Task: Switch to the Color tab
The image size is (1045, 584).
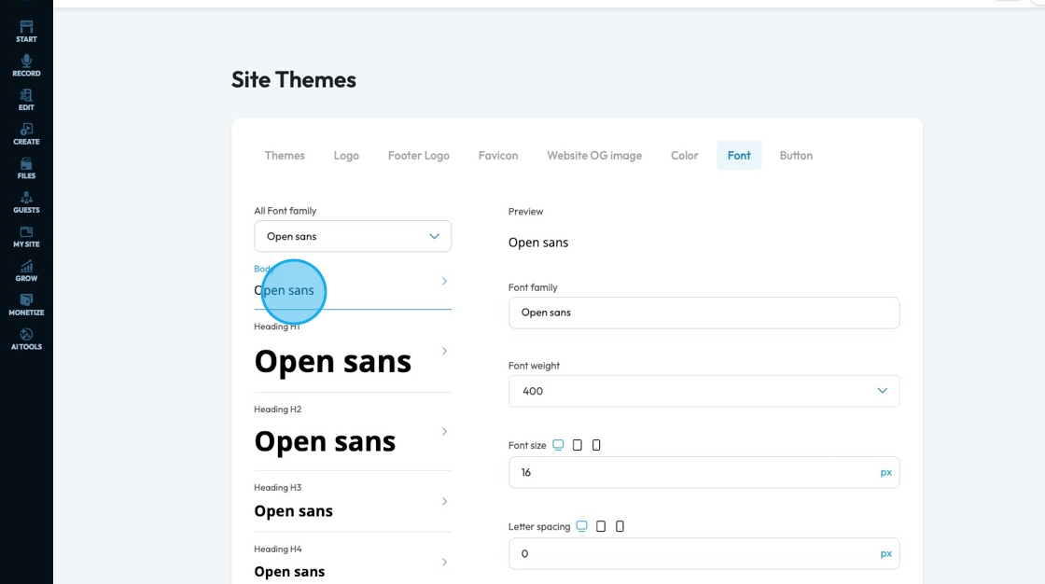Action: click(x=685, y=156)
